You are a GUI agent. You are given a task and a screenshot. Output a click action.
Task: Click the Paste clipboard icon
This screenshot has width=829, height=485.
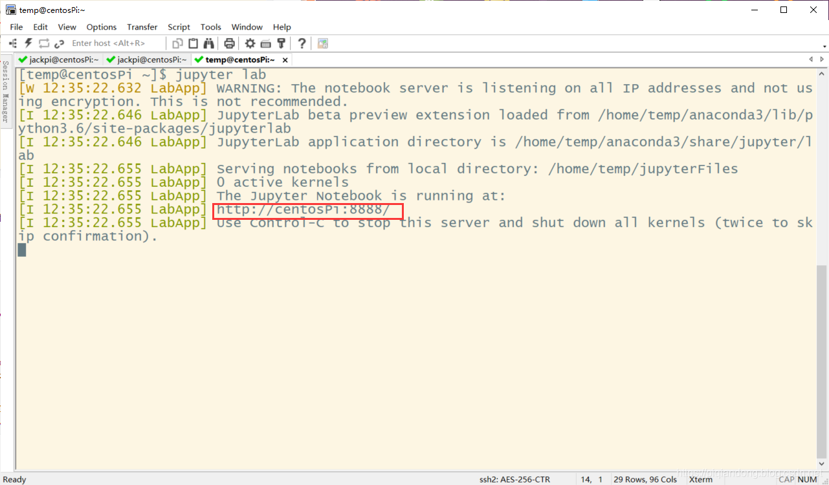pyautogui.click(x=193, y=43)
